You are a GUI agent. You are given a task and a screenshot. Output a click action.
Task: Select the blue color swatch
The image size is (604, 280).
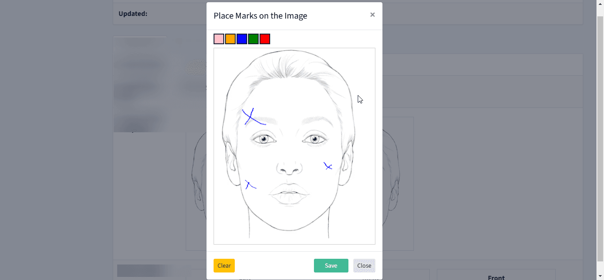tap(242, 39)
